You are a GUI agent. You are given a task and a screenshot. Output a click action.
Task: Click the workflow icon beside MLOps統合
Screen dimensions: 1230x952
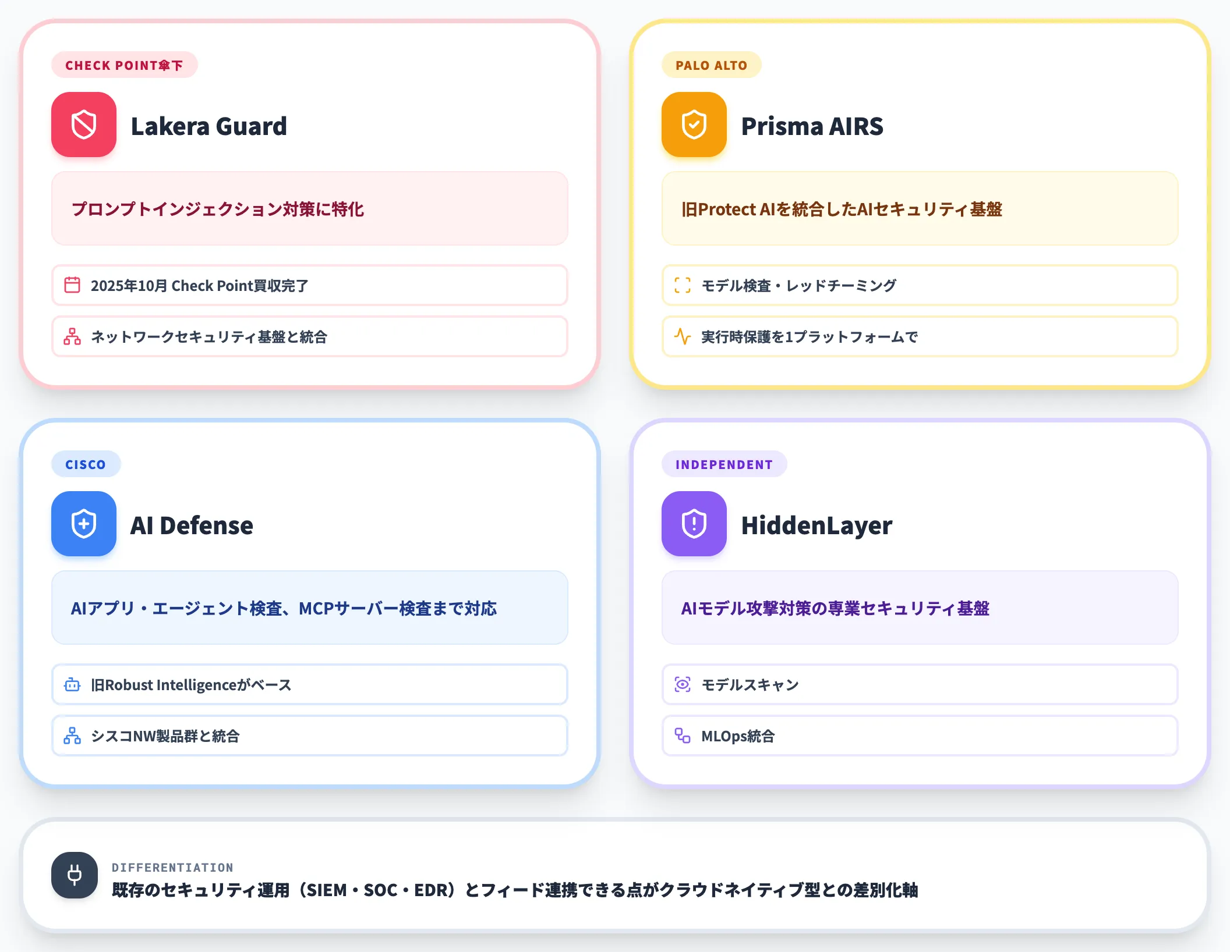coord(683,736)
